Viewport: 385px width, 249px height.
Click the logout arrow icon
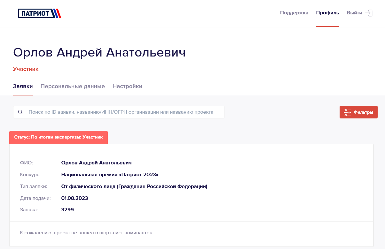click(x=369, y=13)
